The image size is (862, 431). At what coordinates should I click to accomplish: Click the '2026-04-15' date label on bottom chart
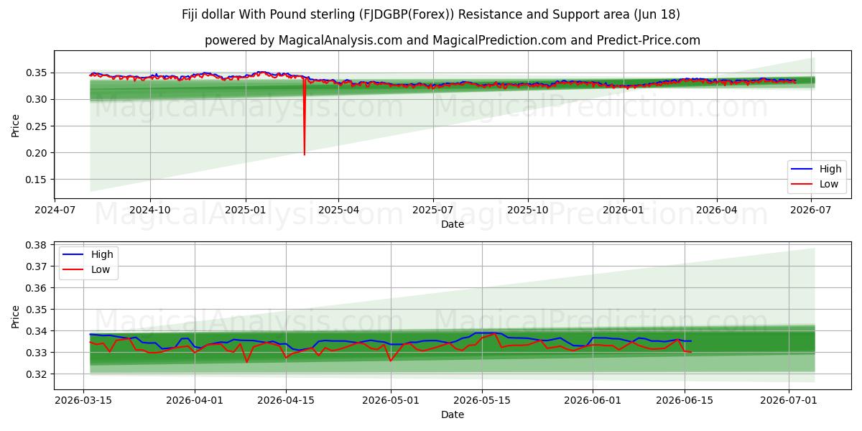286,401
